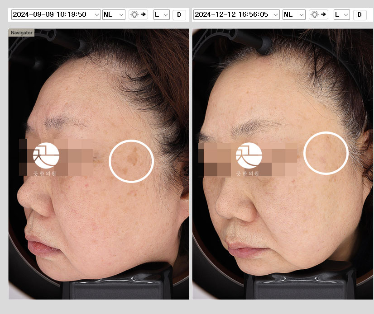Toggle the D button above the left photo

coord(179,14)
